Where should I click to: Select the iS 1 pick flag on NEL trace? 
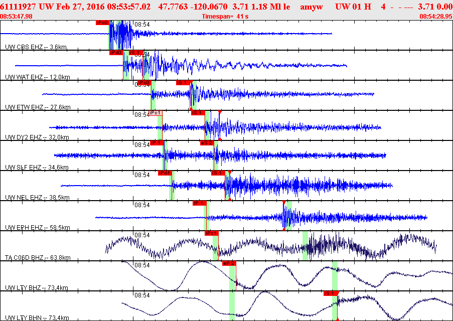218,173
